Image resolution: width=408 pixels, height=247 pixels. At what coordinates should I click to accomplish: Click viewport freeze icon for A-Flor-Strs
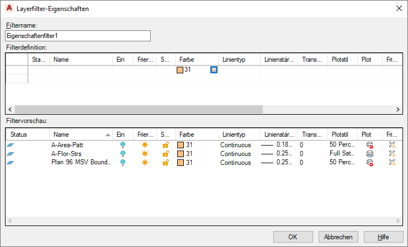pyautogui.click(x=393, y=154)
